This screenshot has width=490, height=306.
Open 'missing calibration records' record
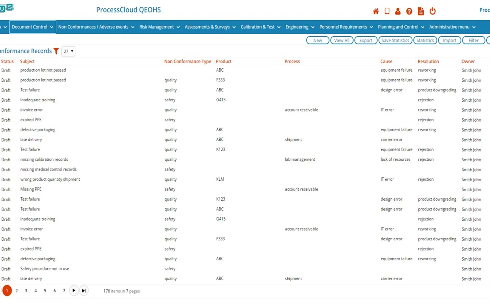pos(44,159)
